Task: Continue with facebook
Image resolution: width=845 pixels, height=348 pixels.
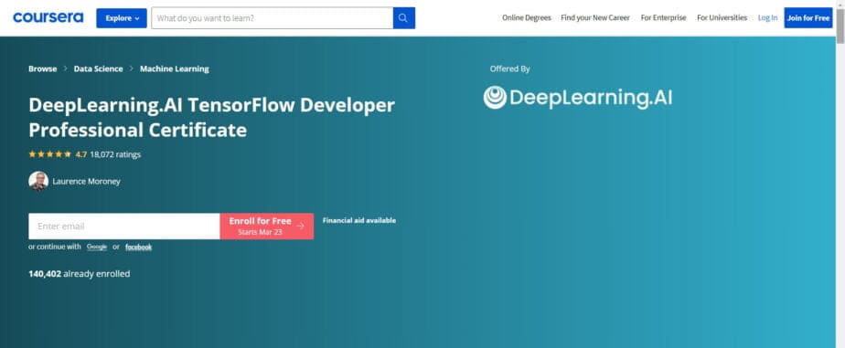Action: coord(138,247)
